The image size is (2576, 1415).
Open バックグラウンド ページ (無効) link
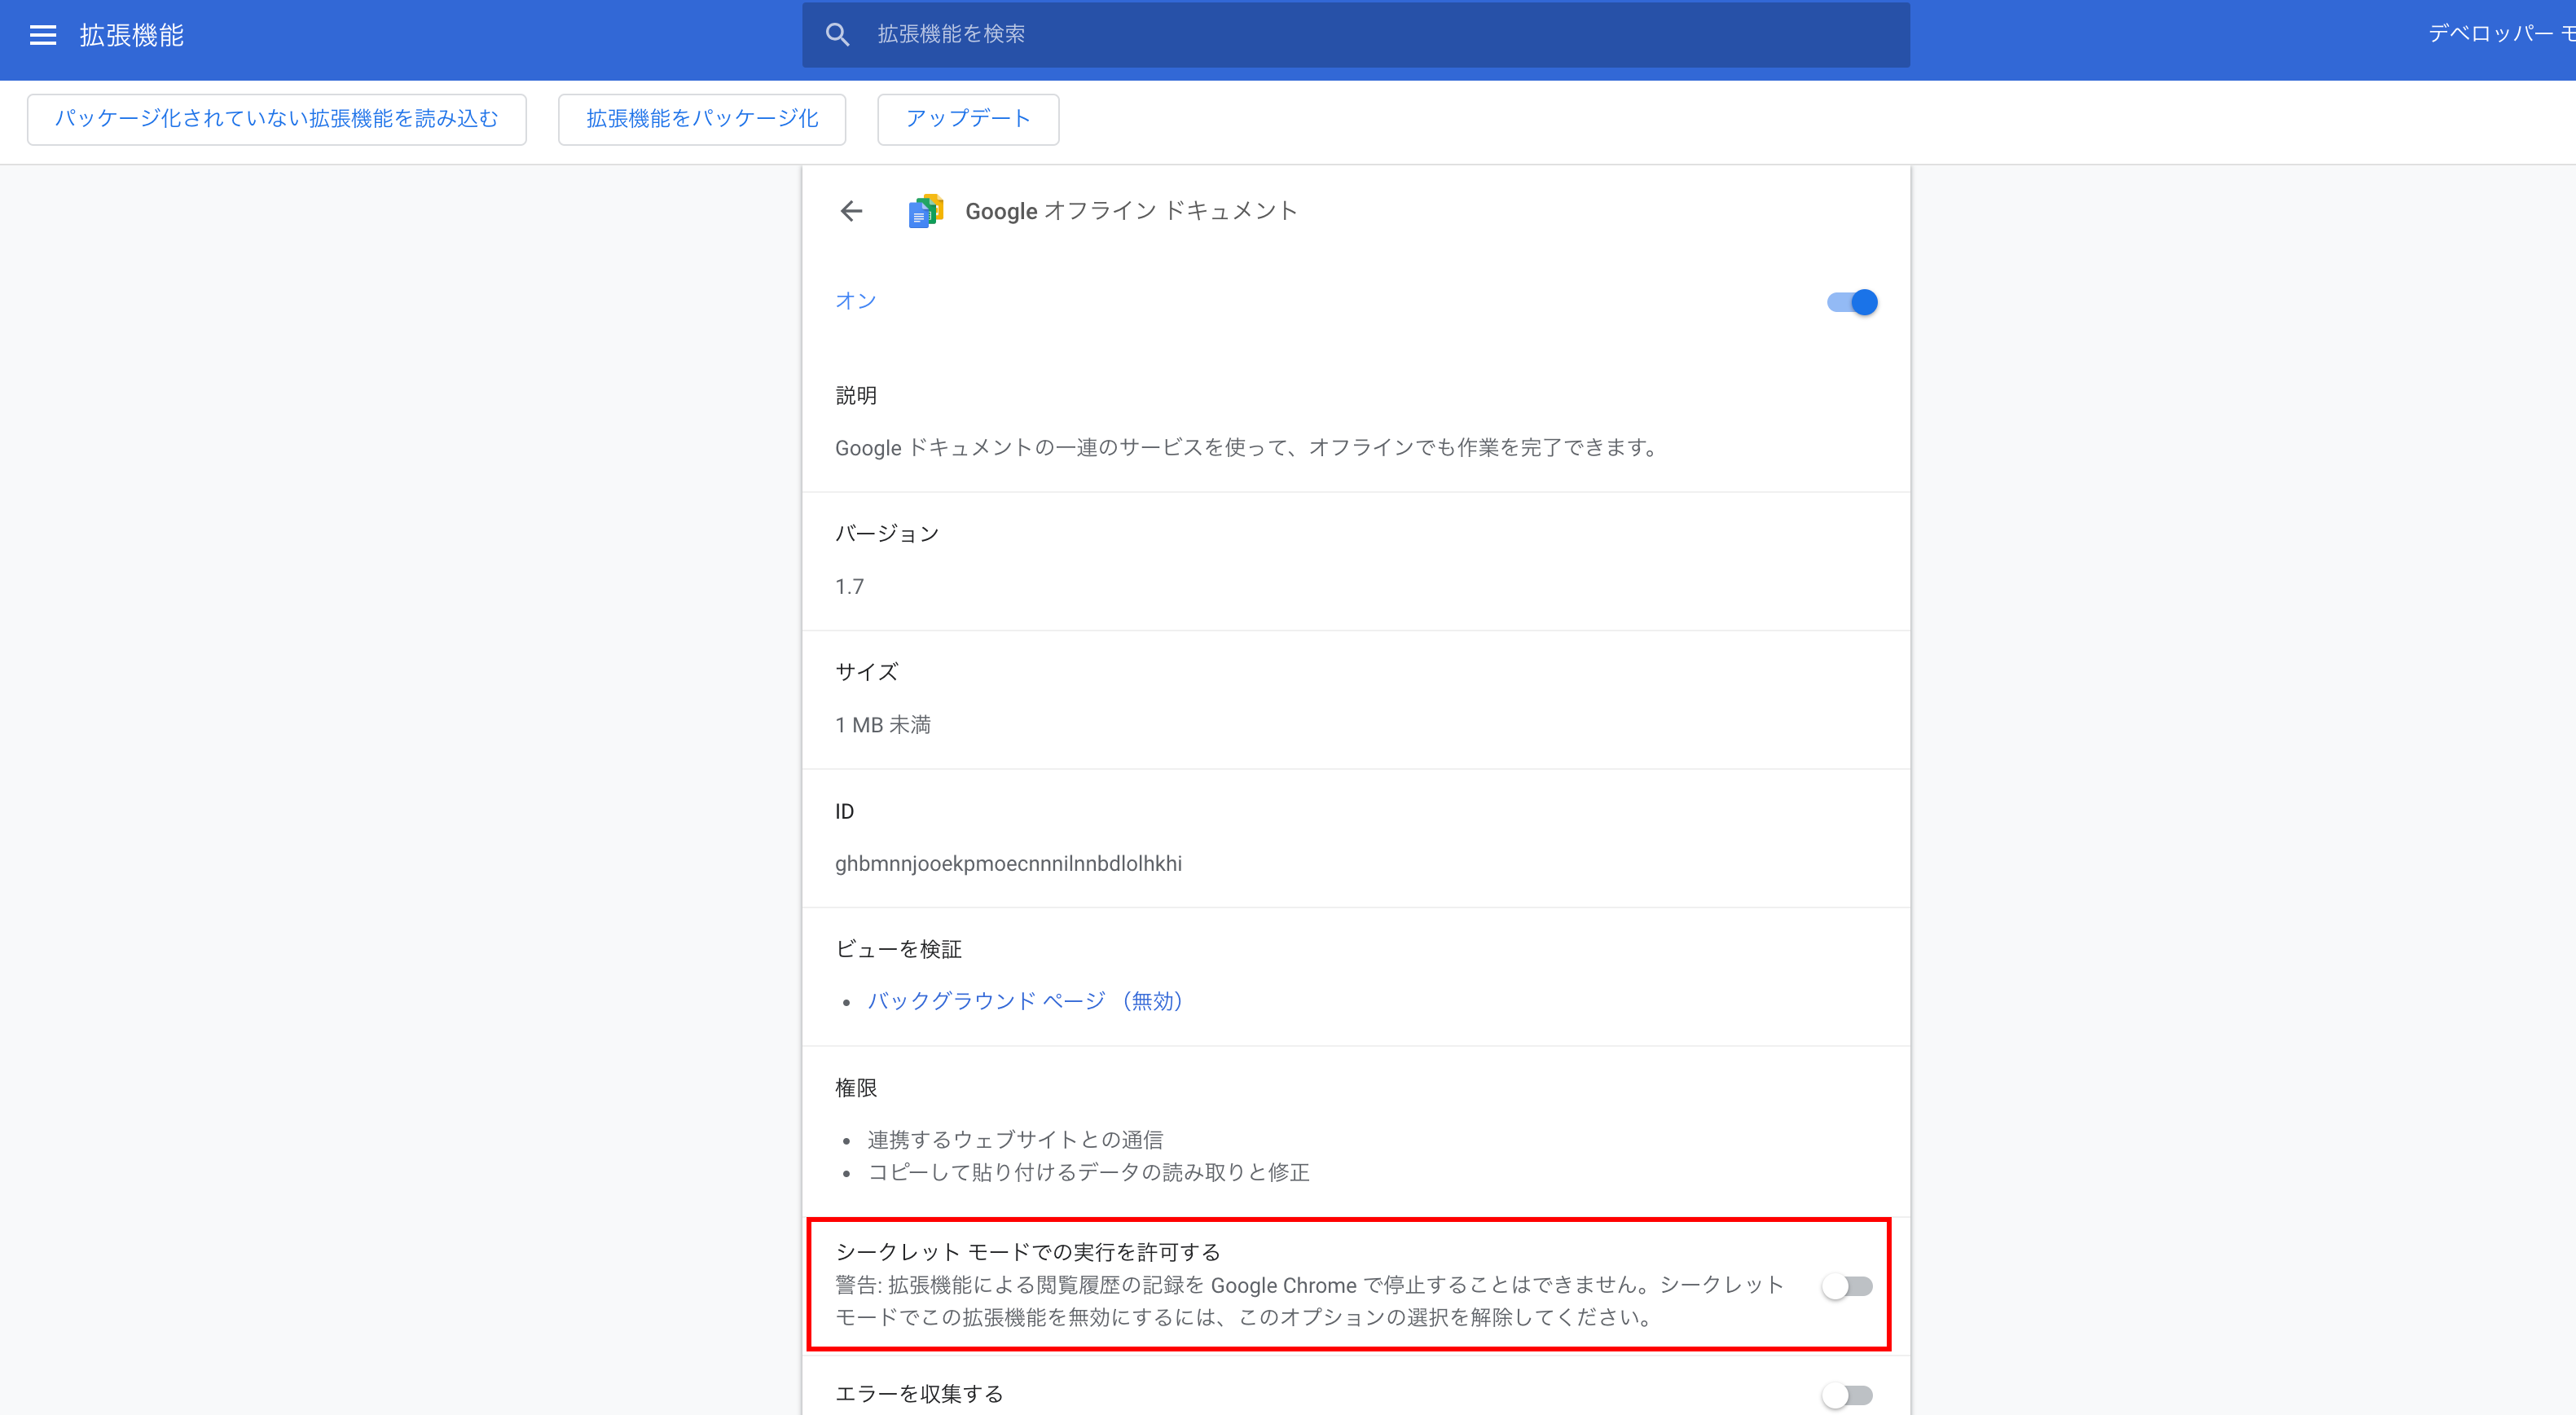coord(1025,1001)
